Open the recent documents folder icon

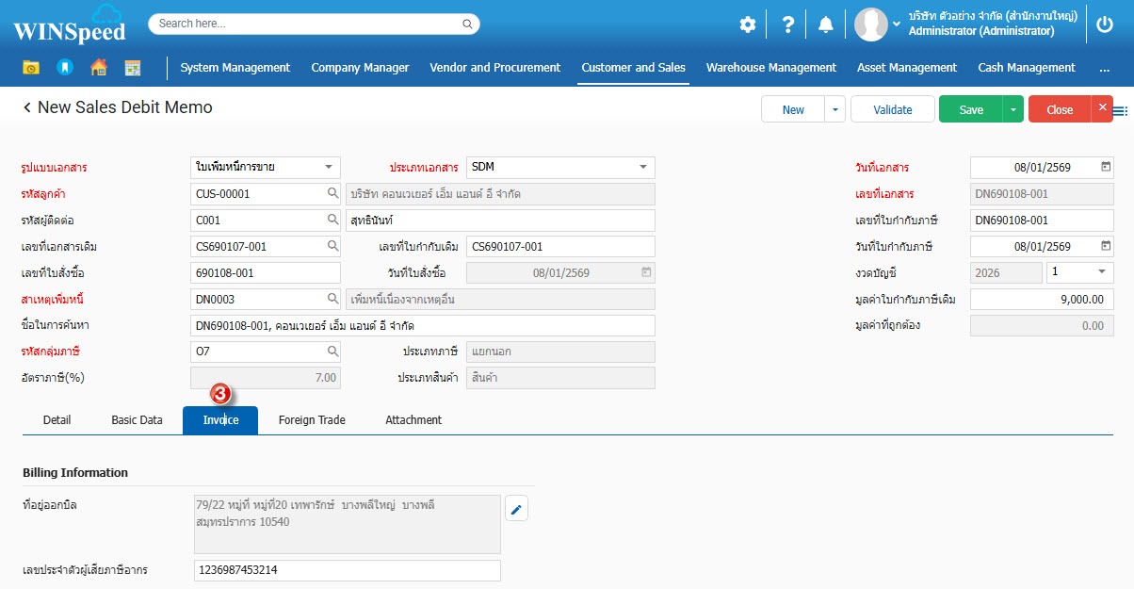31,68
